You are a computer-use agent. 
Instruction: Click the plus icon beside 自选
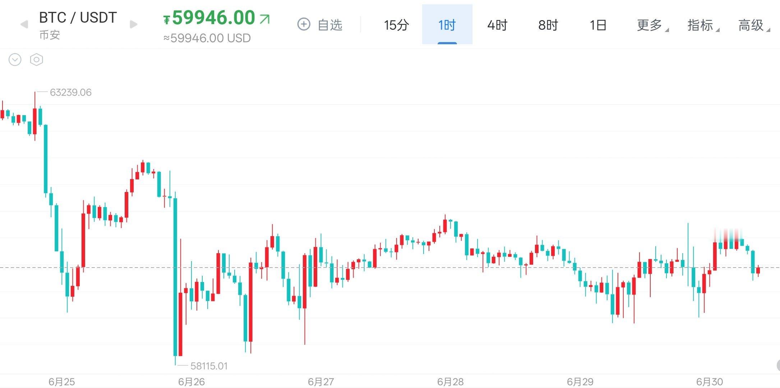(304, 24)
